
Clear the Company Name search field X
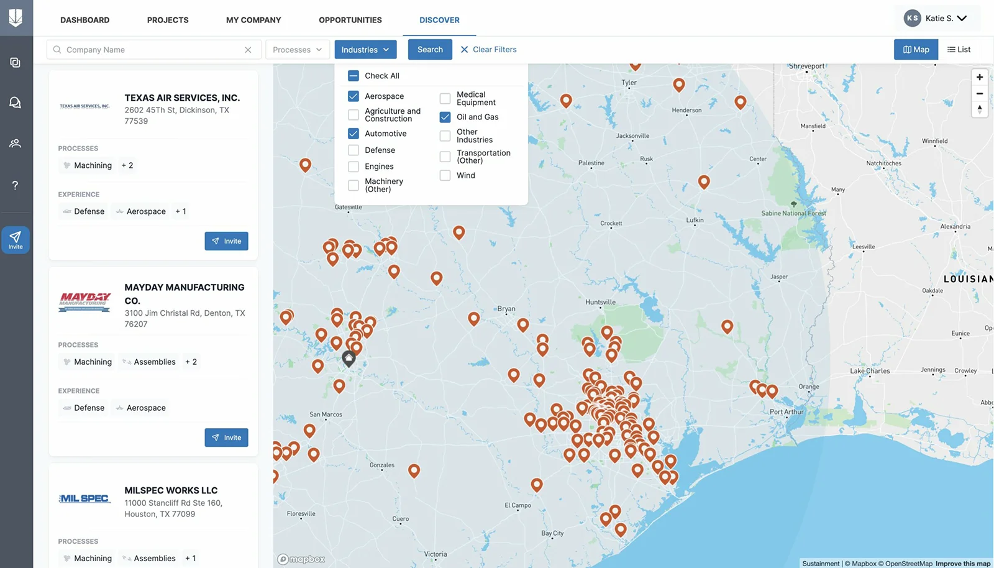click(x=248, y=50)
